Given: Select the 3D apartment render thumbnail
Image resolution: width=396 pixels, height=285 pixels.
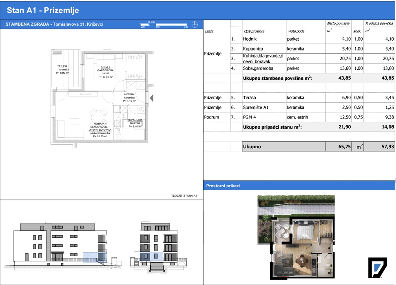Looking at the screenshot, I should click(296, 237).
